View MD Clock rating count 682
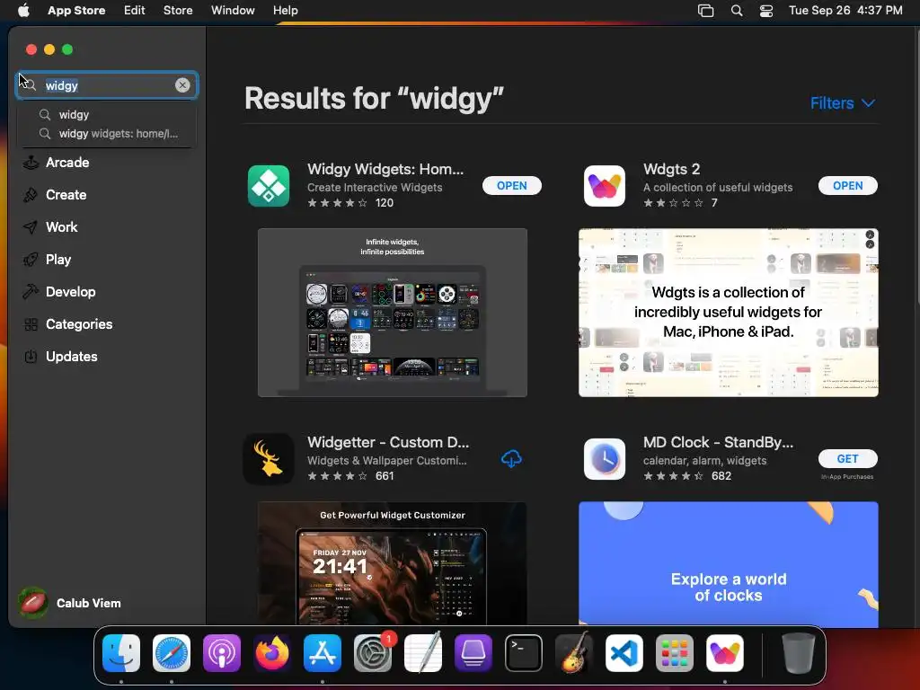920x690 pixels. pyautogui.click(x=721, y=476)
